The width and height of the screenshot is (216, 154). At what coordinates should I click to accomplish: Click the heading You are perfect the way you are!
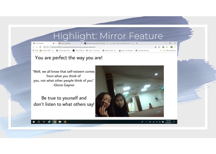pyautogui.click(x=69, y=58)
